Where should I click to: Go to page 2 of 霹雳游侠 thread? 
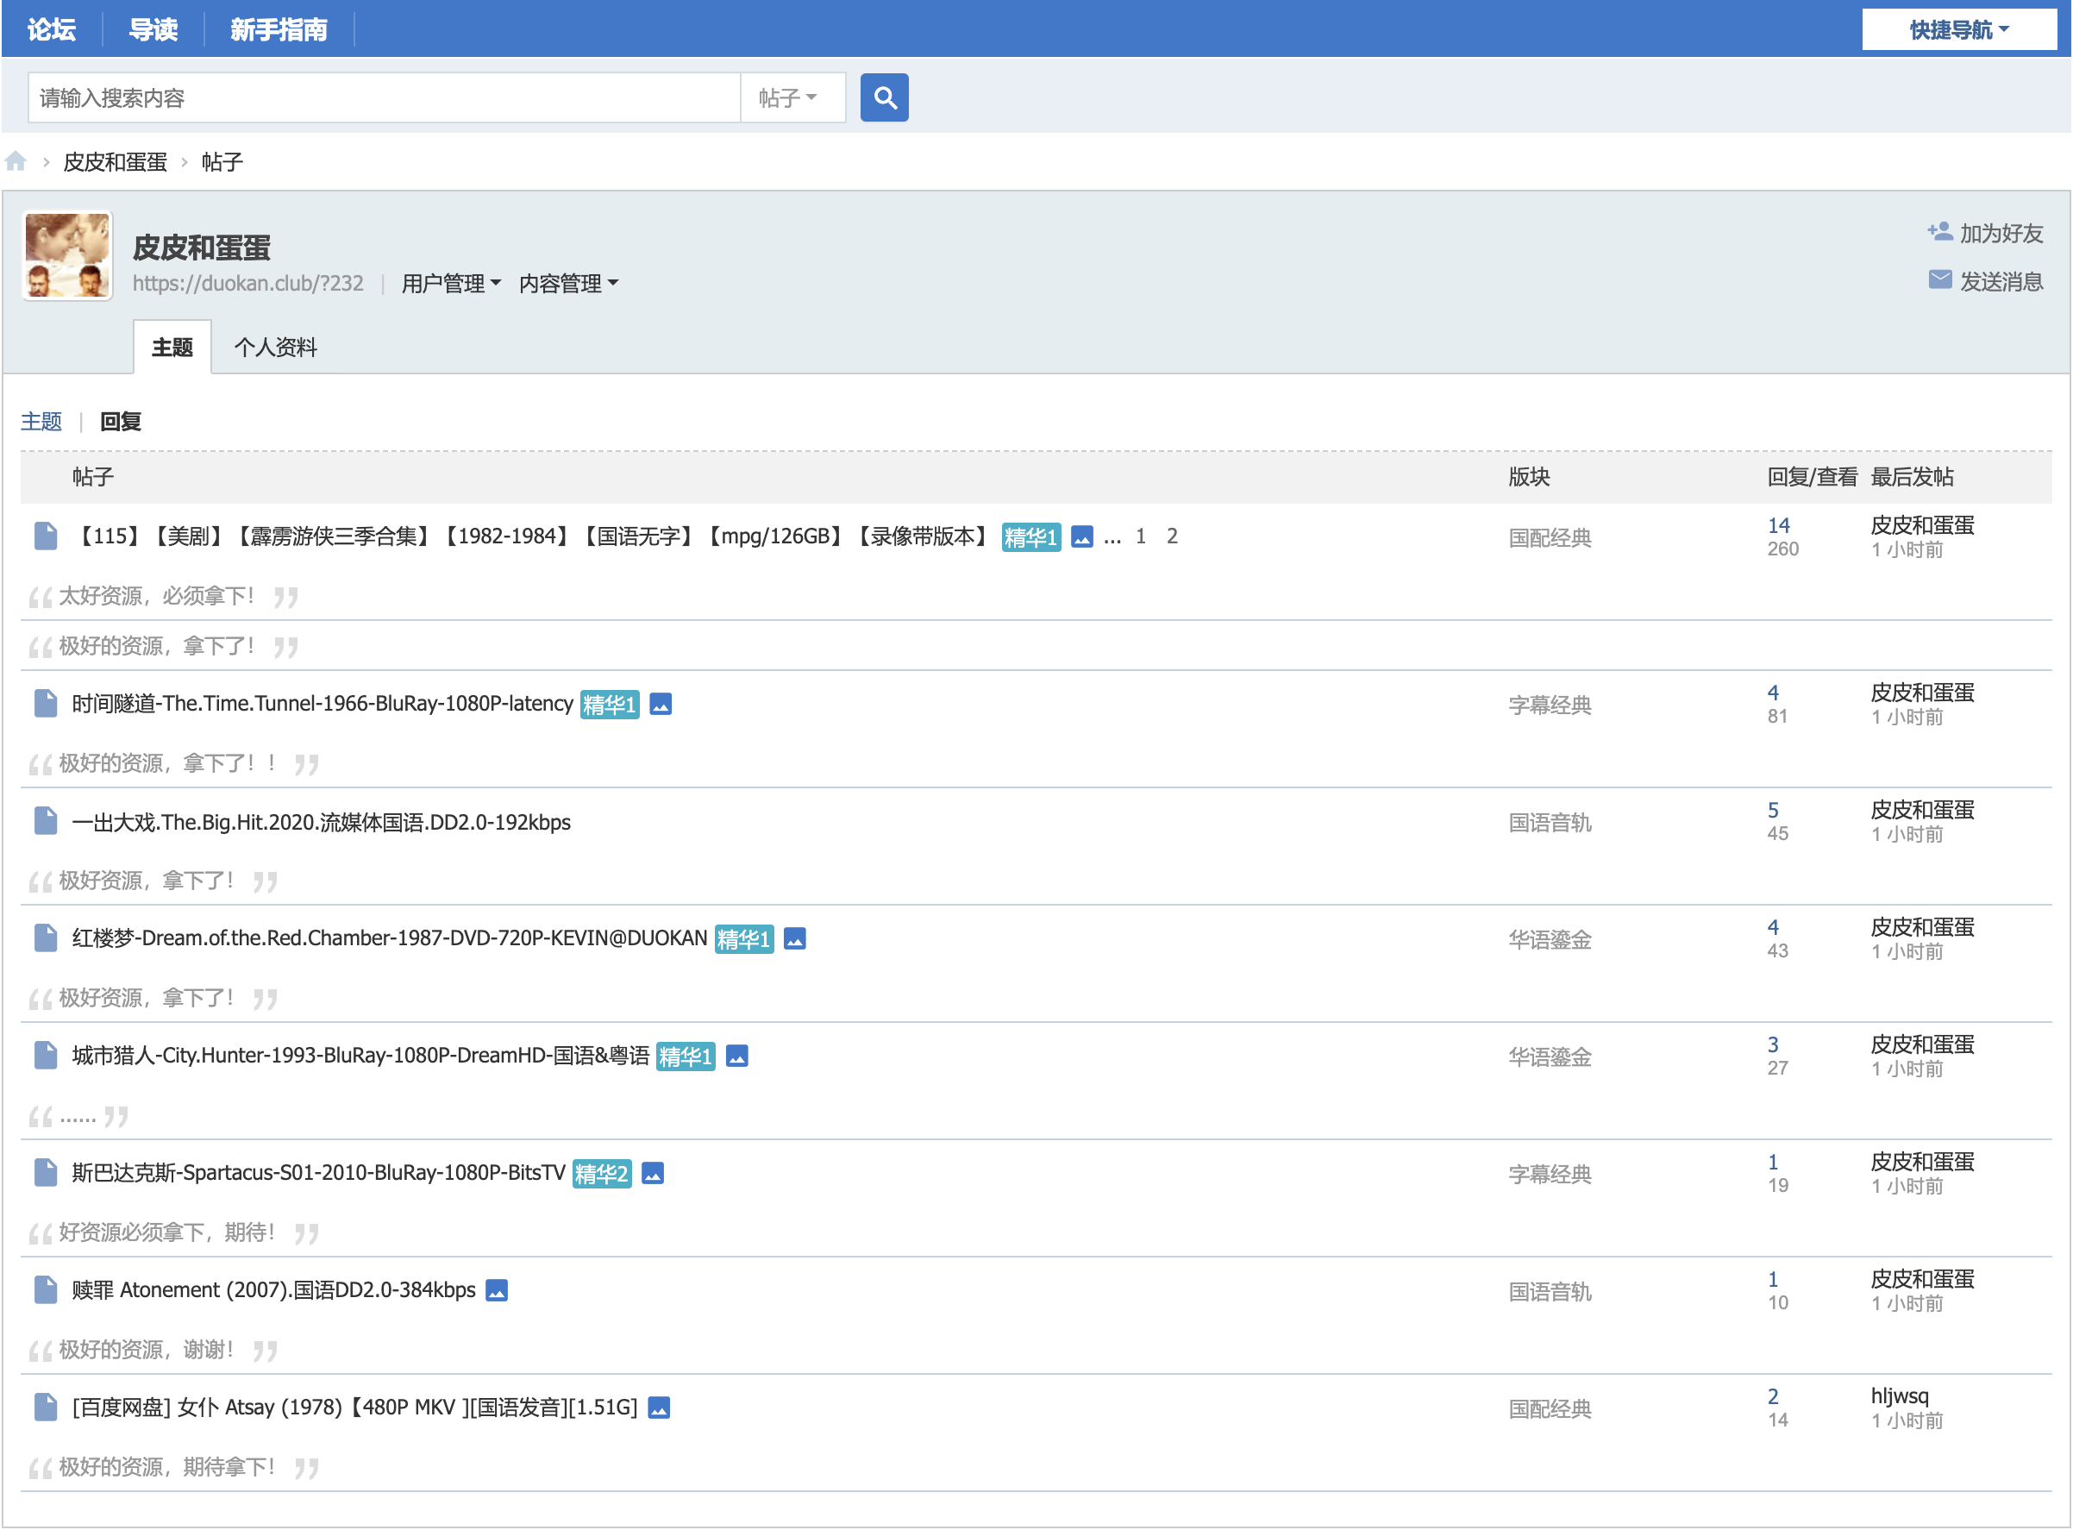pos(1172,536)
